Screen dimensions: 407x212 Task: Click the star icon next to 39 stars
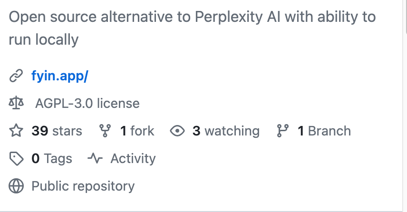tap(16, 131)
